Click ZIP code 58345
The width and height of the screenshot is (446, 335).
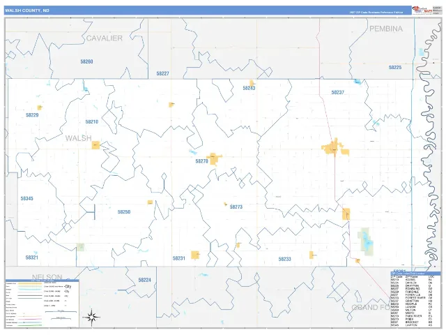click(27, 198)
